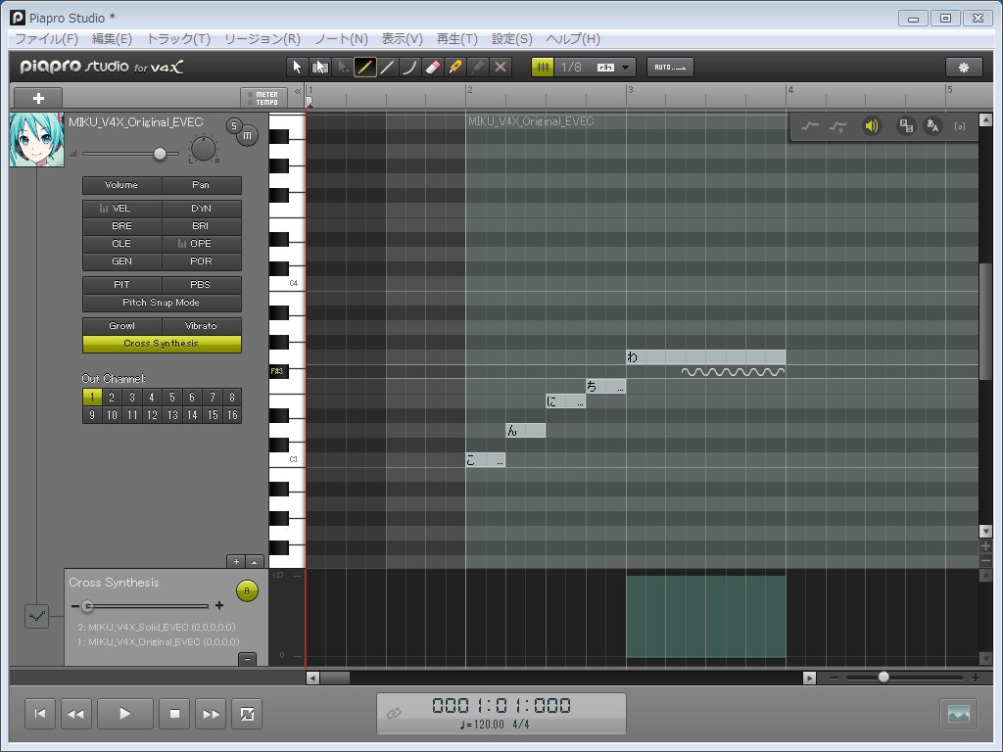
Task: Select the Pencil tool
Action: pos(364,68)
